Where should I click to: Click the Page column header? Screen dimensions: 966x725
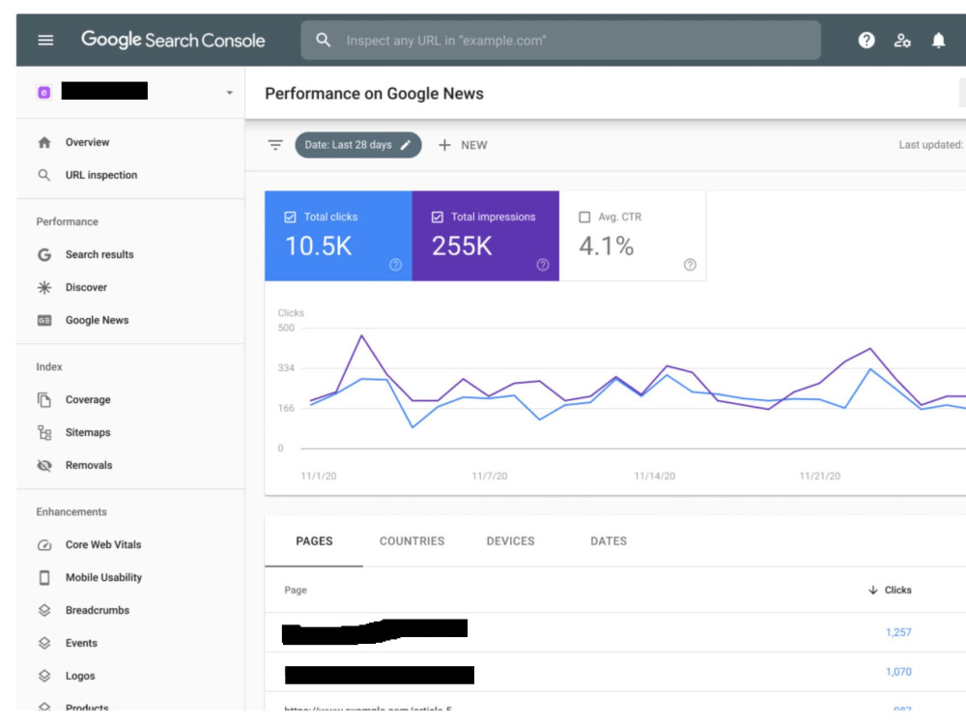click(296, 590)
